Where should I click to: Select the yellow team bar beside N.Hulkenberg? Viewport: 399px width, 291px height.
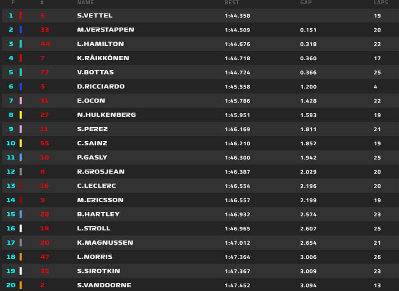(x=21, y=115)
